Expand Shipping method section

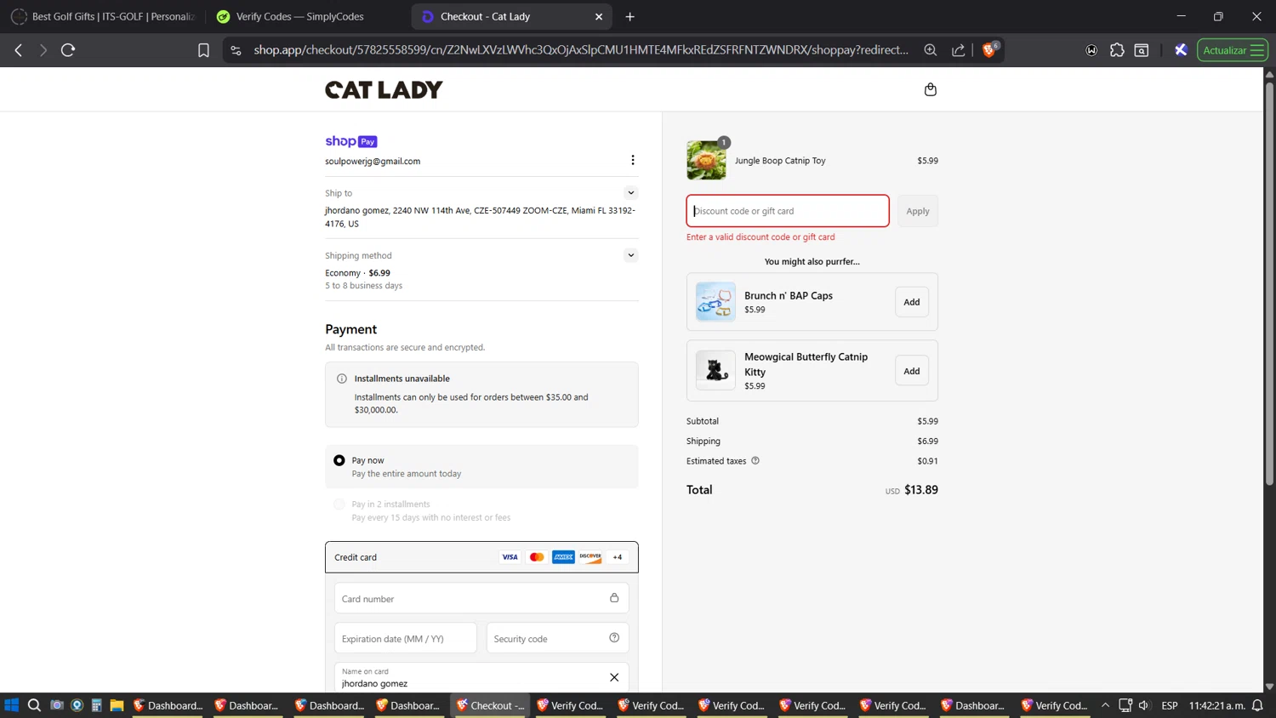tap(630, 255)
